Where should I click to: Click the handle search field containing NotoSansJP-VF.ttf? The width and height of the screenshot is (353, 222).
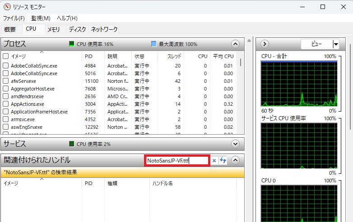coord(177,160)
